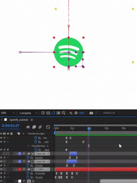This screenshot has height=183, width=137.
Task: Click the ICONO layer red label swatch
Action: (x=20, y=169)
